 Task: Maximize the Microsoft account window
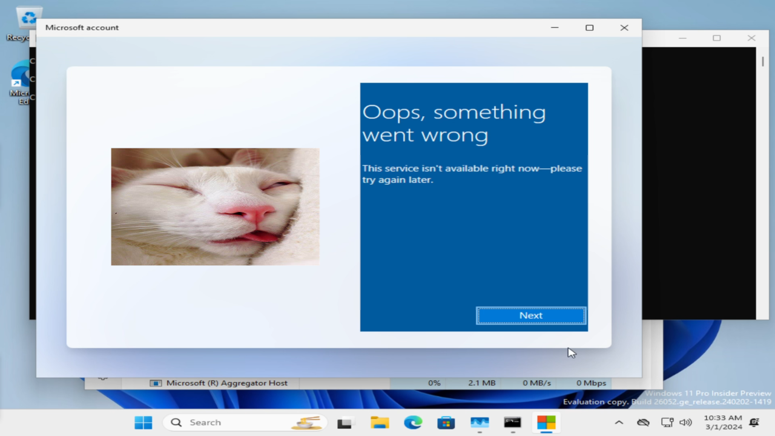click(589, 28)
